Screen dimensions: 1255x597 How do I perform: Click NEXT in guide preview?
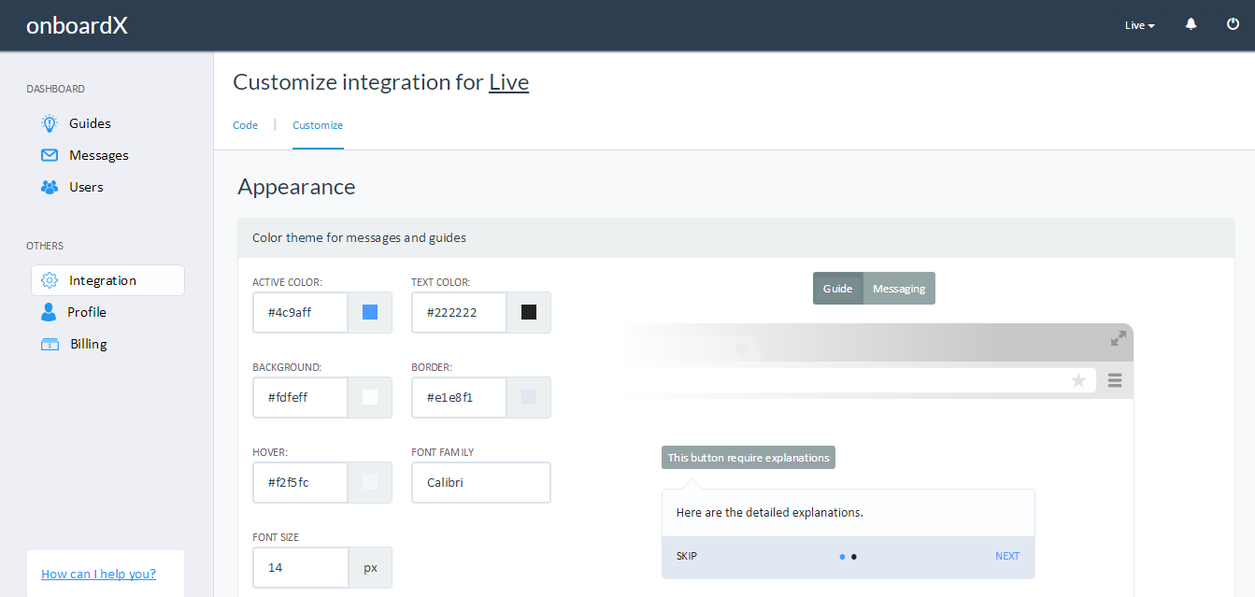tap(1007, 556)
